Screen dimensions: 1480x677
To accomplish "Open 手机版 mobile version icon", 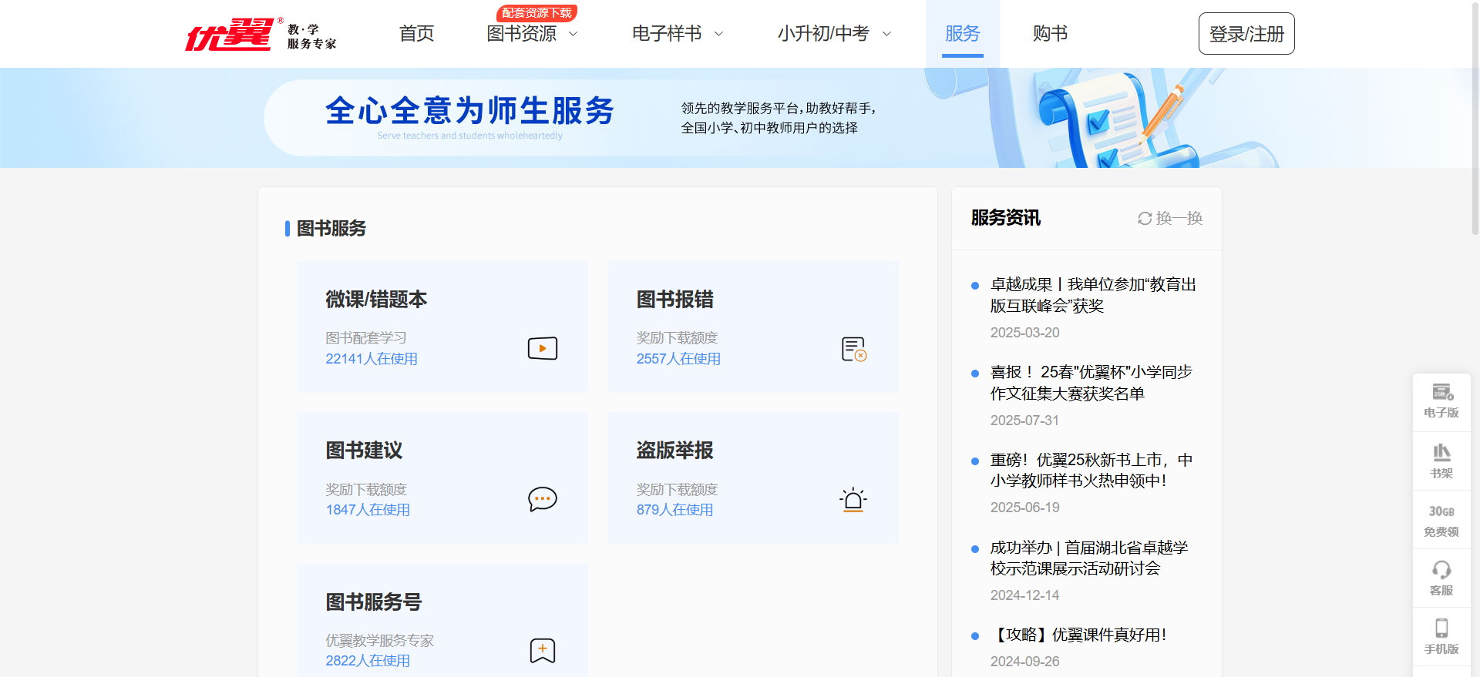I will pyautogui.click(x=1441, y=636).
